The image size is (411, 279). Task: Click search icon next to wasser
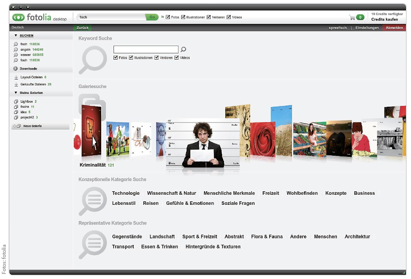(x=16, y=55)
